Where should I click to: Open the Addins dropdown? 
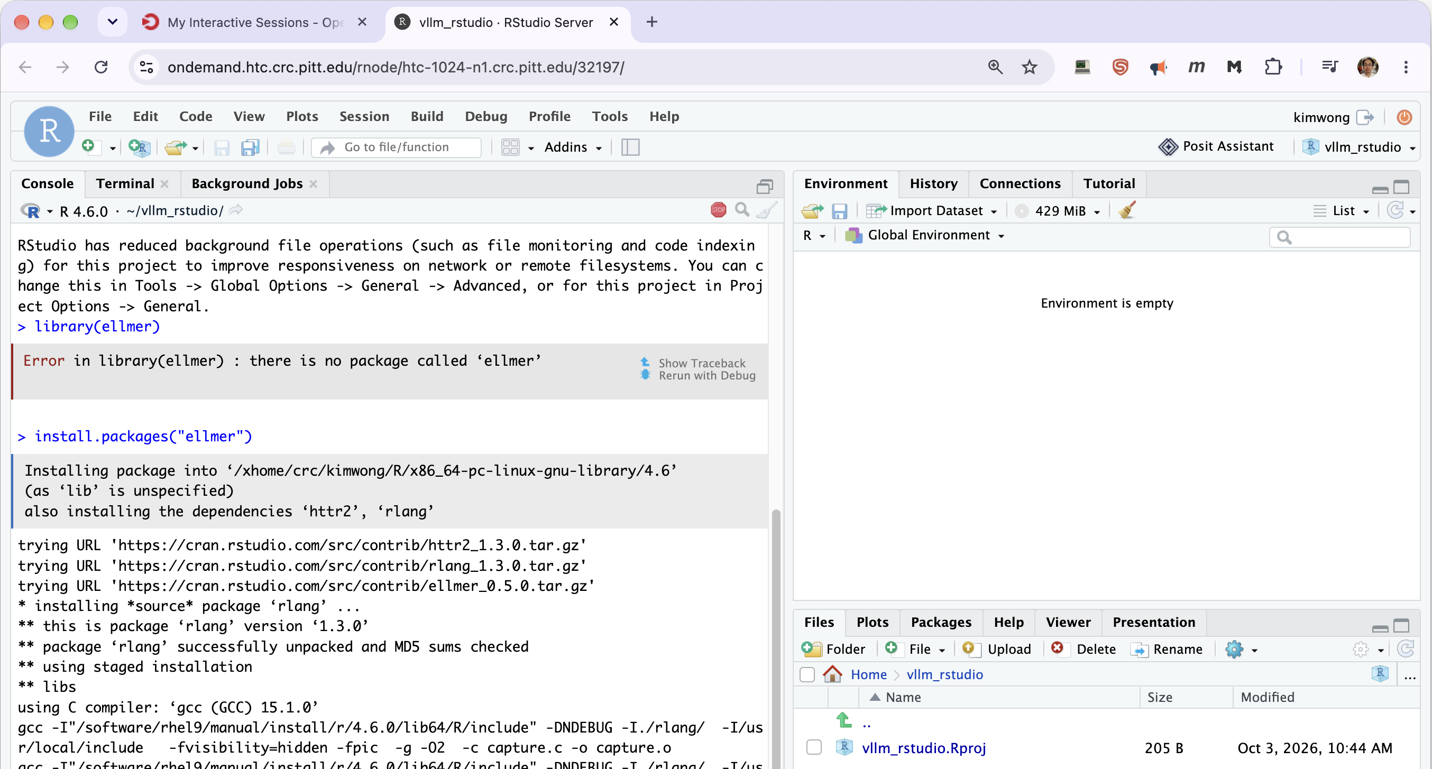[x=573, y=147]
